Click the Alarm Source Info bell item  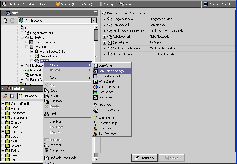(52, 52)
